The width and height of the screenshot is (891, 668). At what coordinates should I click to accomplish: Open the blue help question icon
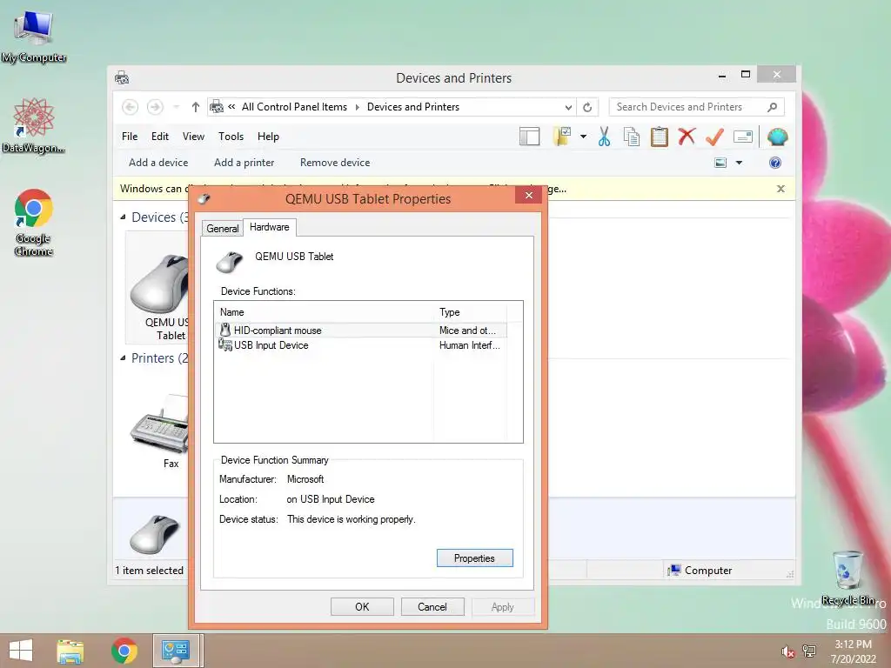click(775, 163)
